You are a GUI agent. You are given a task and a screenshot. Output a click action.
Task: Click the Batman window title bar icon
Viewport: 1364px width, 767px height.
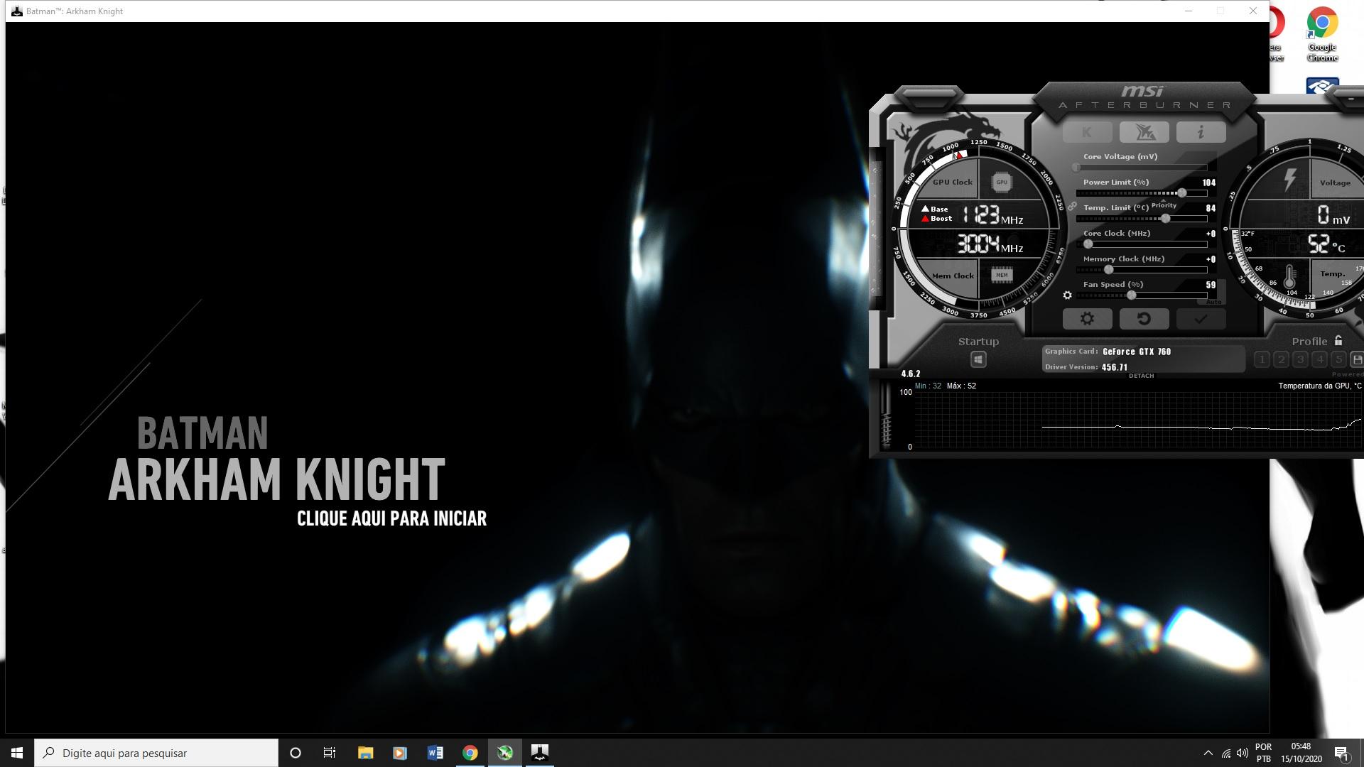(16, 11)
